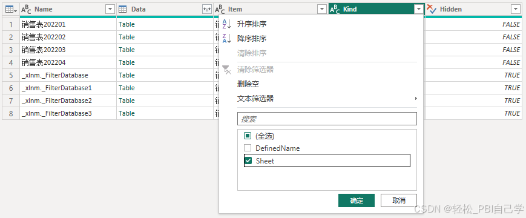Select 清除筛选器 menu entry

[255, 70]
